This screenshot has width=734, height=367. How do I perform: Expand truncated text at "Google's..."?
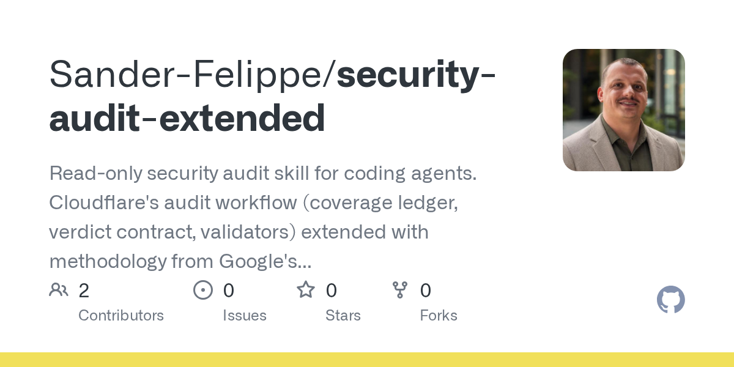click(264, 261)
